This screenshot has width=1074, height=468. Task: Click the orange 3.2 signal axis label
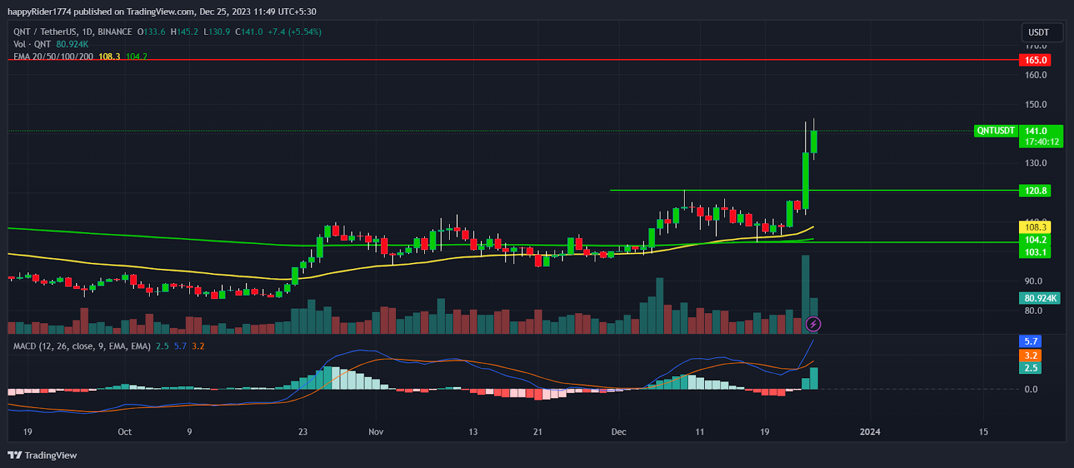coord(1030,356)
